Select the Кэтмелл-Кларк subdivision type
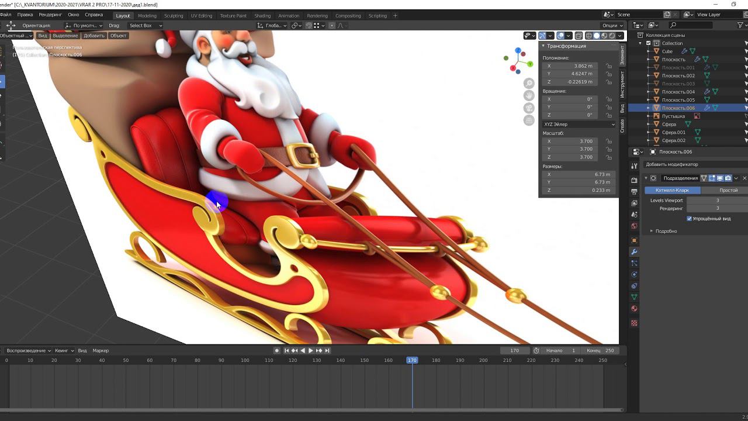 tap(673, 190)
